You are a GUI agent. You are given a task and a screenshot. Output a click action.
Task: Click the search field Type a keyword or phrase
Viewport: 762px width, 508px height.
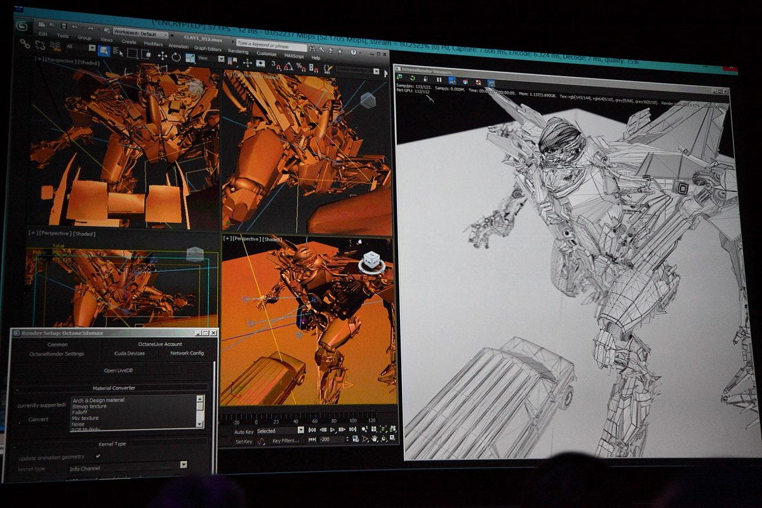(271, 47)
